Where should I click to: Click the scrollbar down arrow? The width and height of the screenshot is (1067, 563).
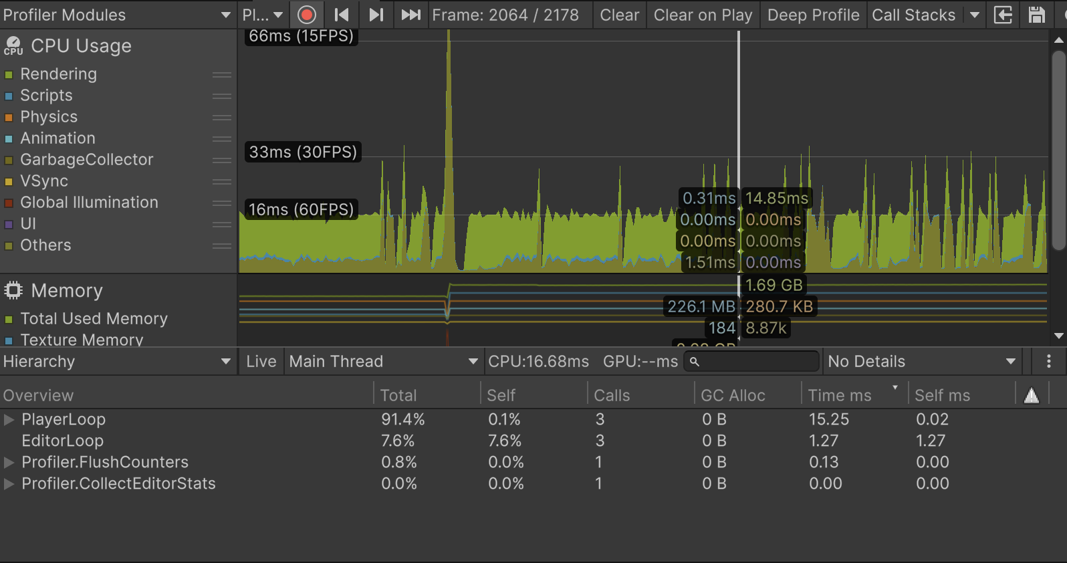(x=1058, y=336)
